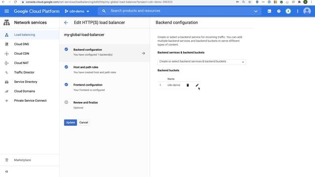Viewport: 315px width, 177px height.
Task: Click the Google Cloud Platform logo text
Action: coord(36,11)
